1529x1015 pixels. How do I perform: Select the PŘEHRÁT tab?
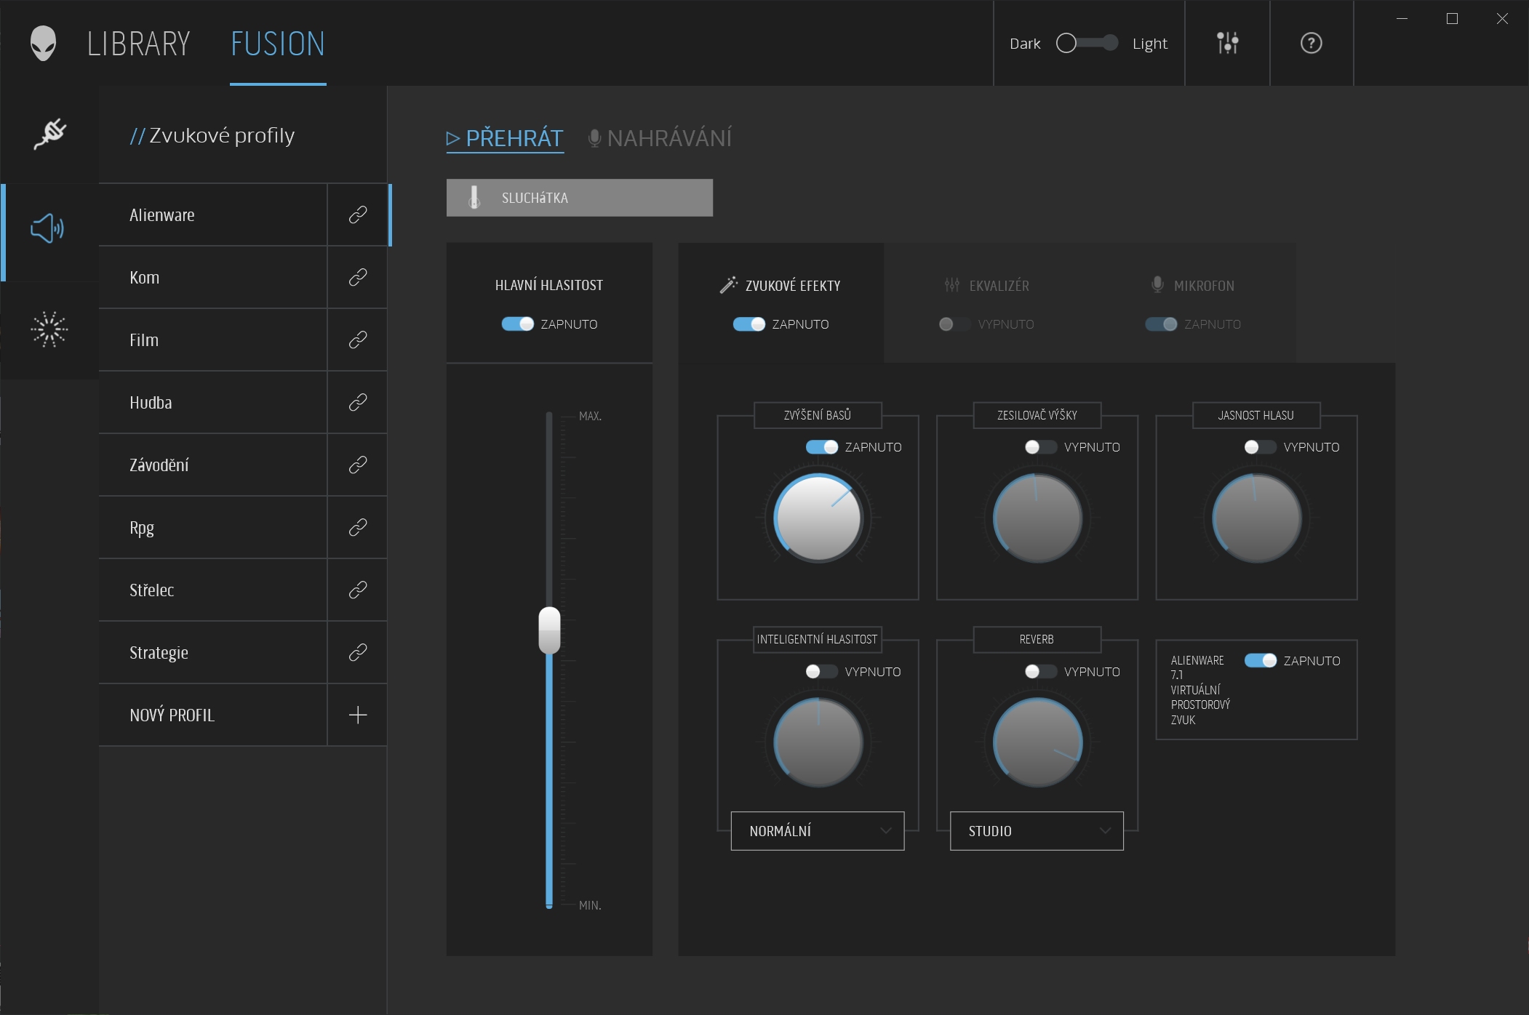pyautogui.click(x=504, y=138)
